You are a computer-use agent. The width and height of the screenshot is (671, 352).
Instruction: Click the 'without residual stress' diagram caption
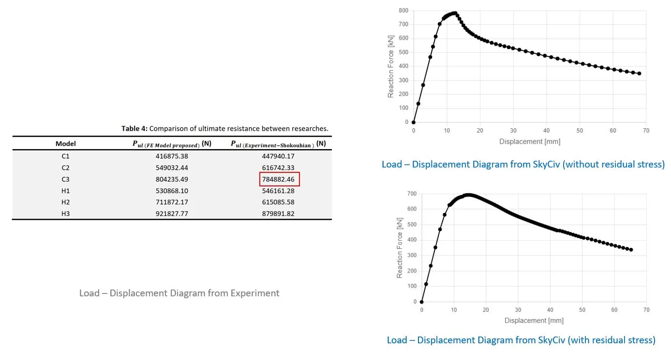coord(523,164)
